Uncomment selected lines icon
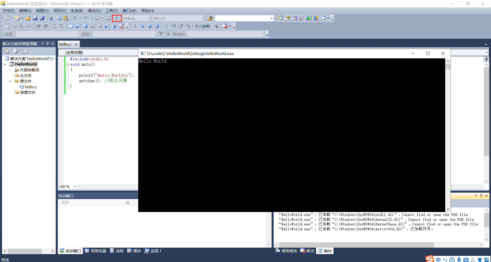 [62, 26]
